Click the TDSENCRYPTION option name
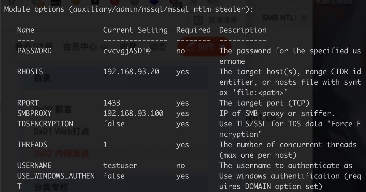 coord(45,124)
